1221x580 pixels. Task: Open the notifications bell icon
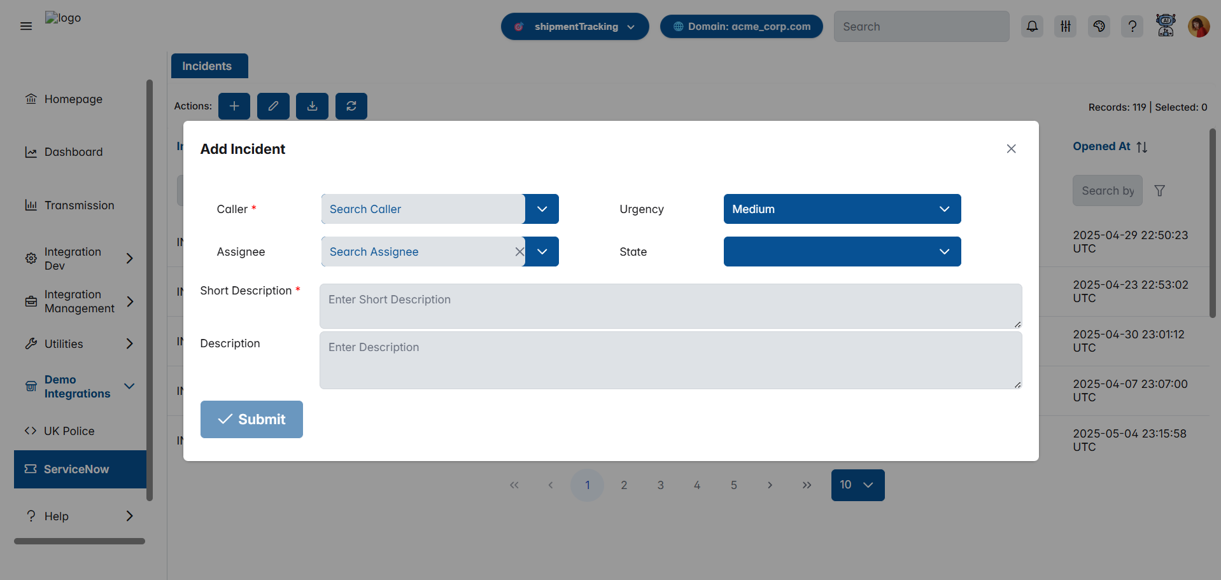click(1032, 26)
